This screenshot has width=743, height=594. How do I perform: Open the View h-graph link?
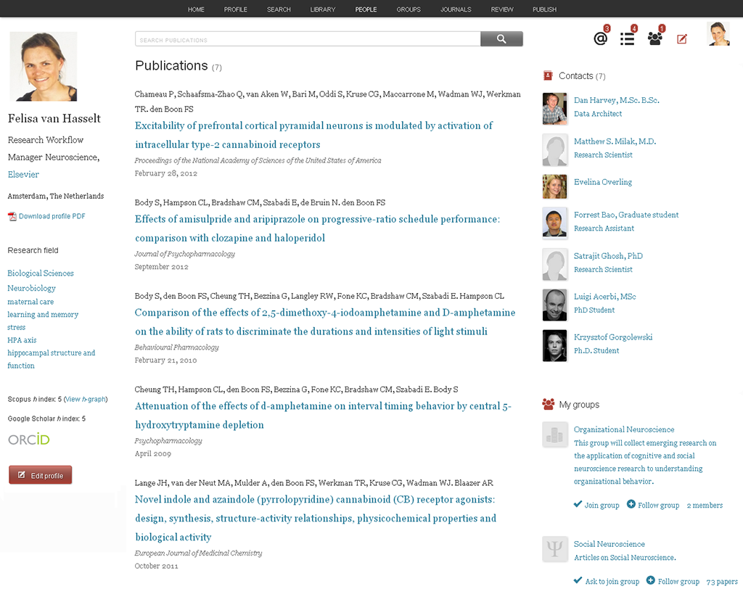86,400
